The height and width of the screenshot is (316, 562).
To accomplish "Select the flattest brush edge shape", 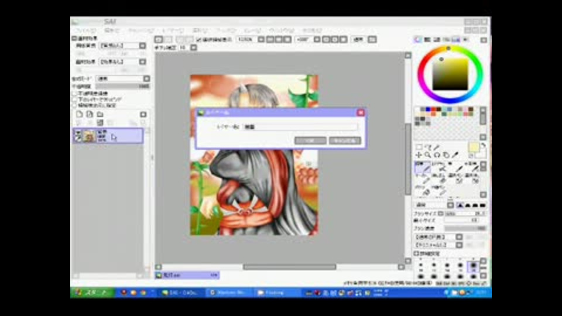I will click(483, 205).
